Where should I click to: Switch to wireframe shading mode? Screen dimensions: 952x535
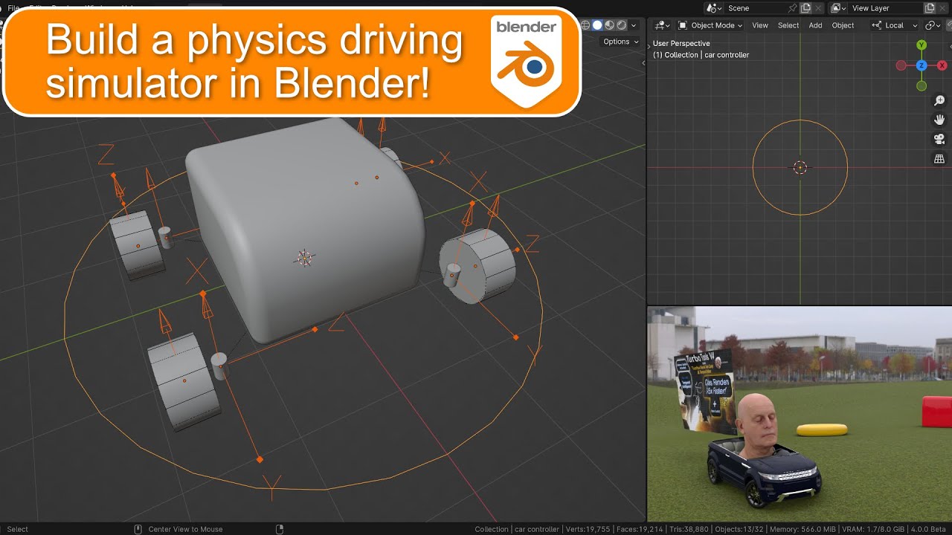pyautogui.click(x=585, y=25)
